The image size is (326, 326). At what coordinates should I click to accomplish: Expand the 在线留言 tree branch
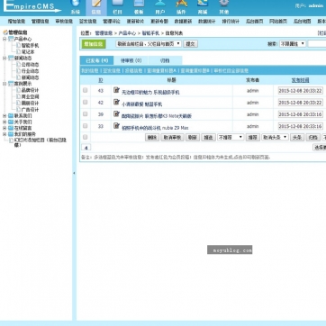pyautogui.click(x=5, y=128)
